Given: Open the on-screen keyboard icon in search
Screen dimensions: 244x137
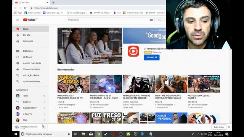Looking at the screenshot, I should 151,20.
